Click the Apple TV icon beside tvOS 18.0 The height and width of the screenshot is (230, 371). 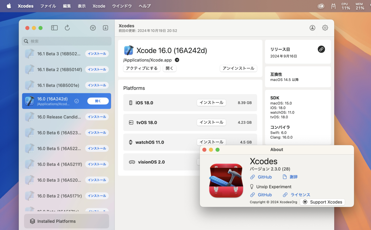click(131, 122)
